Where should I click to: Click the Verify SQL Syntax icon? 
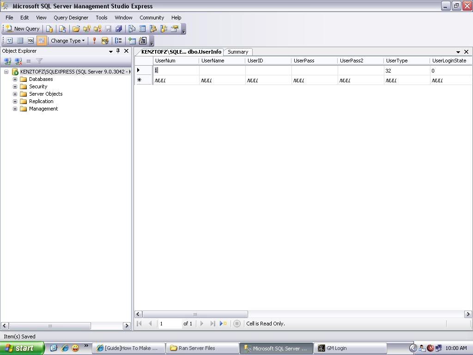coord(105,41)
